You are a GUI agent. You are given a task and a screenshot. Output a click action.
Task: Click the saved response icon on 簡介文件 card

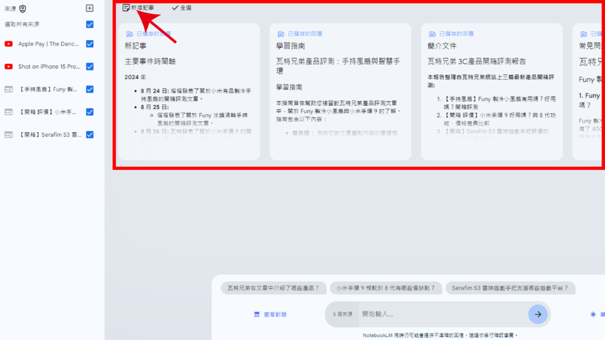pos(432,34)
